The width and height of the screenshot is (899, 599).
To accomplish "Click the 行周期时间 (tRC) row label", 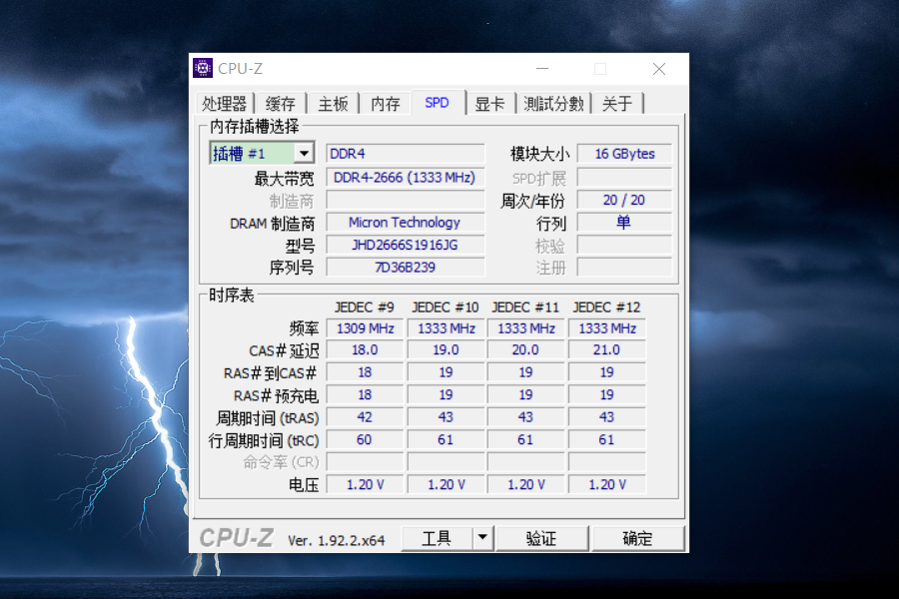I will click(x=264, y=441).
